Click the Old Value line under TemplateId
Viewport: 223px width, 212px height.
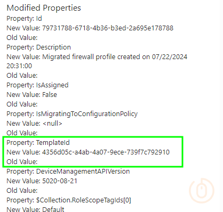pos(22,162)
